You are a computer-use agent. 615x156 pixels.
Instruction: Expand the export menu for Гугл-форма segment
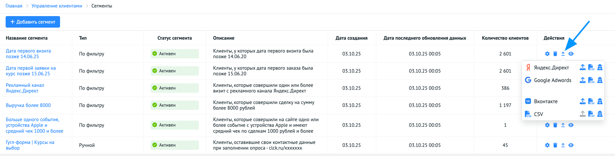(x=563, y=145)
